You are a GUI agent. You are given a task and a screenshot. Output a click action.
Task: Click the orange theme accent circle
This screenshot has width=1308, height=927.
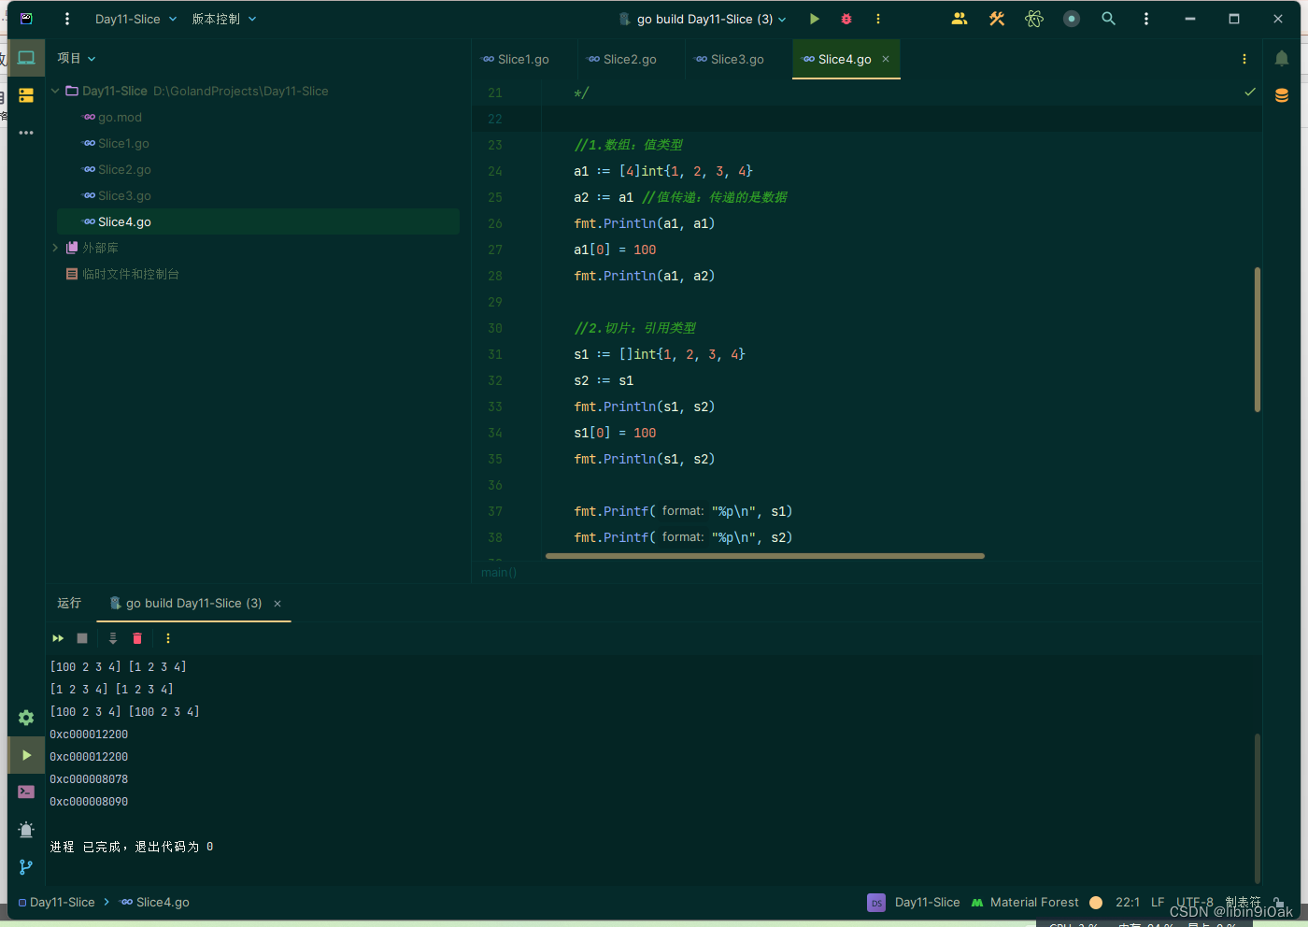click(x=1096, y=902)
